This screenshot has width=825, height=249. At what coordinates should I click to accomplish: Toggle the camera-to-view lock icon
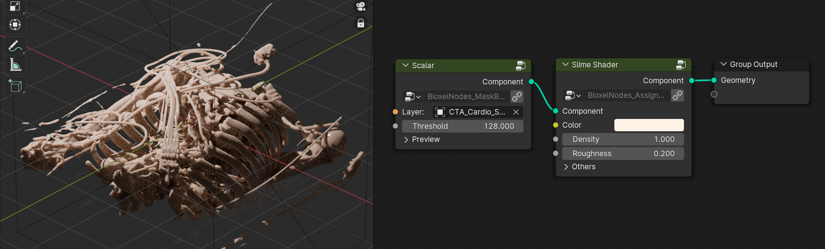pyautogui.click(x=361, y=23)
